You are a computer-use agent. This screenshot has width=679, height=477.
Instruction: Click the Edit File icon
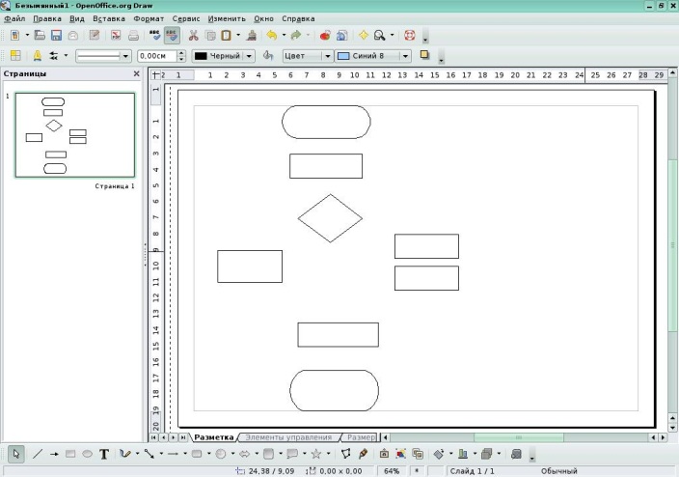[94, 36]
